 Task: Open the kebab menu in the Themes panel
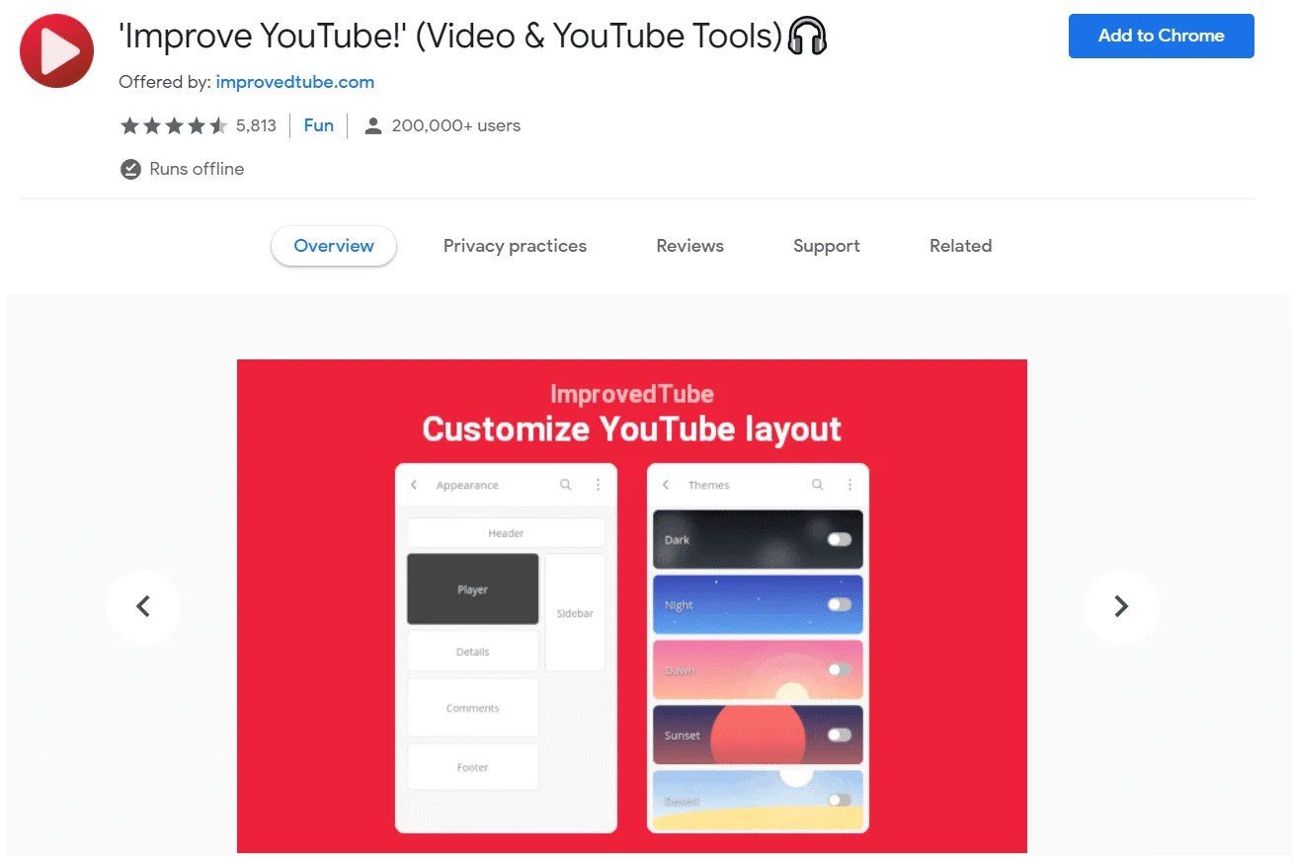[848, 485]
